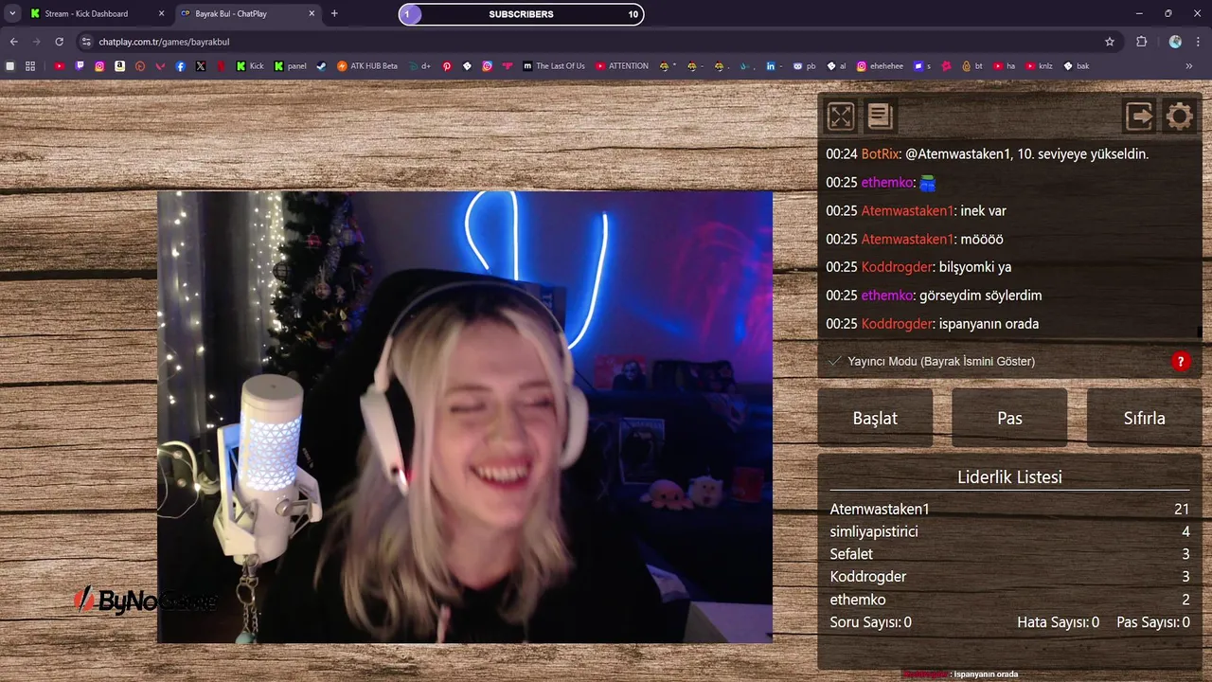
Task: Open the settings gear icon in game panel
Action: pos(1179,117)
